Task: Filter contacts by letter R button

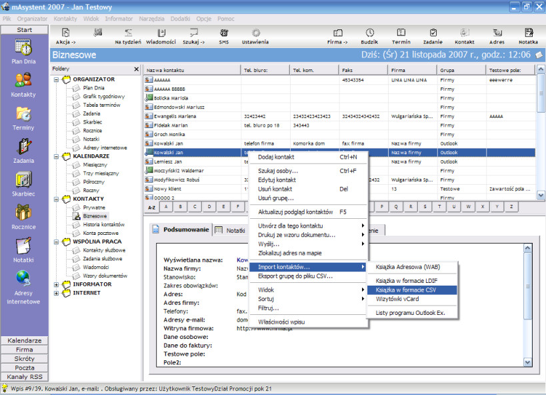Action: (x=411, y=207)
